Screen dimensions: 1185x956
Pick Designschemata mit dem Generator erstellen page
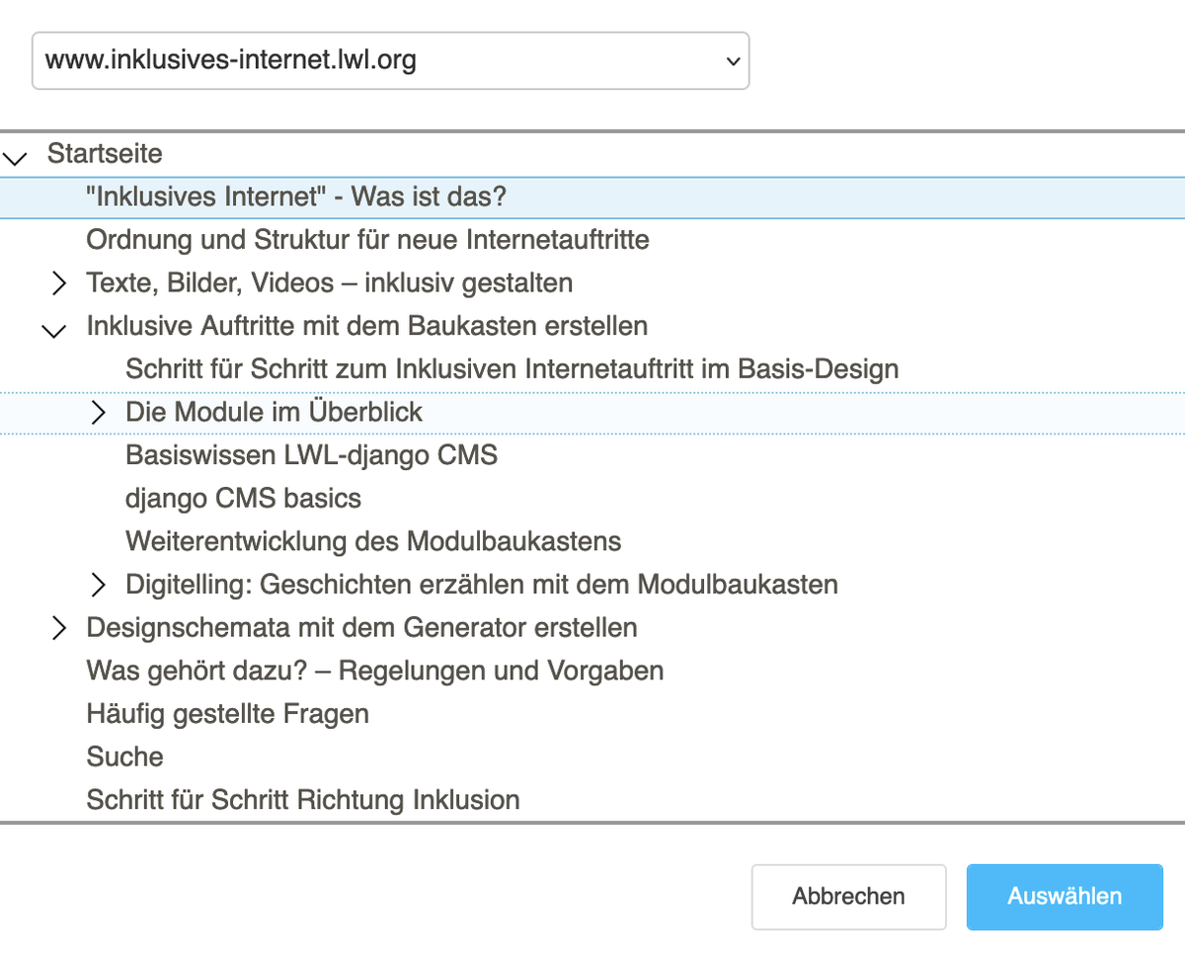point(362,628)
